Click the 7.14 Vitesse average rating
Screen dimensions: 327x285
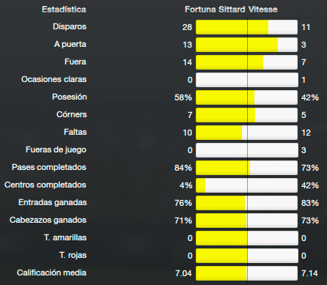[x=309, y=273]
